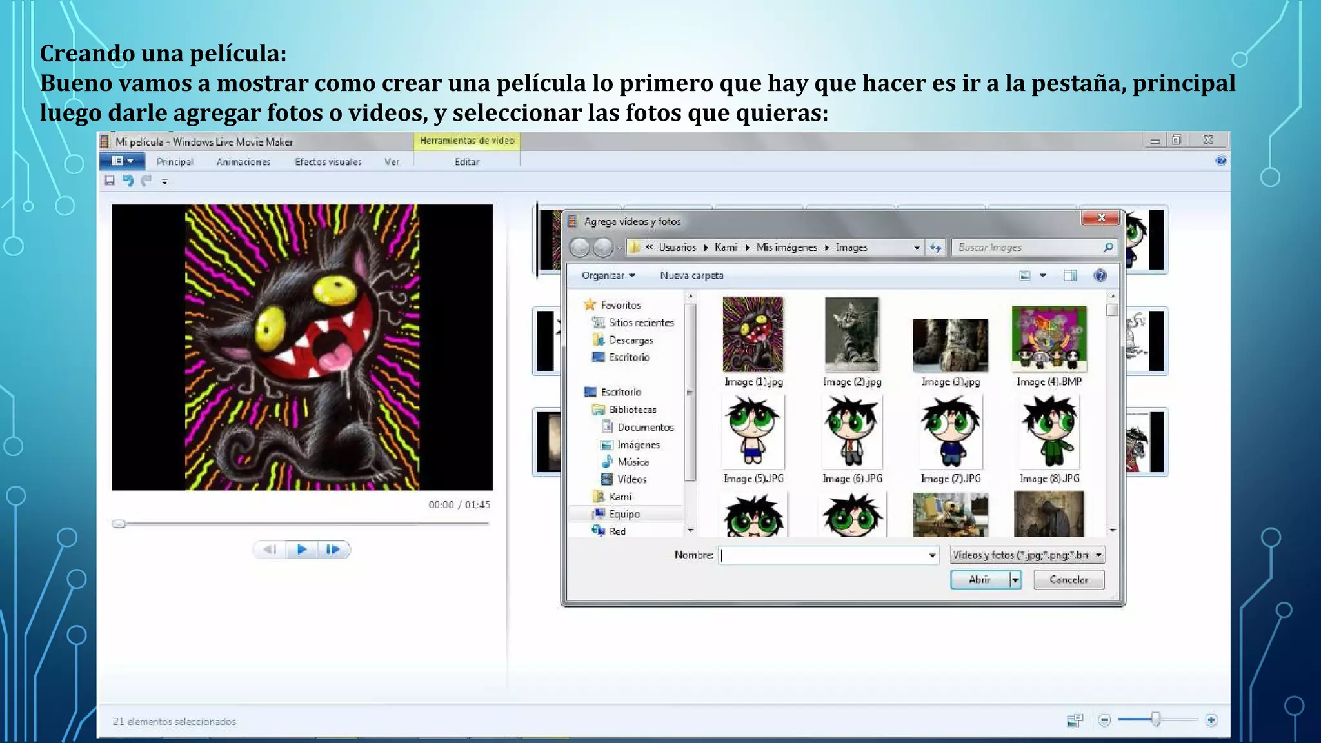Screen dimensions: 1321x743
Task: Select Escritorio under Favoritos
Action: tap(629, 357)
